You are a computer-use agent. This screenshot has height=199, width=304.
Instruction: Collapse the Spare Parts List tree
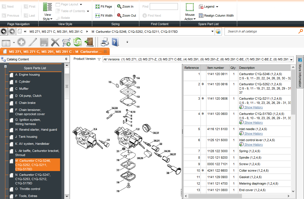(5, 67)
